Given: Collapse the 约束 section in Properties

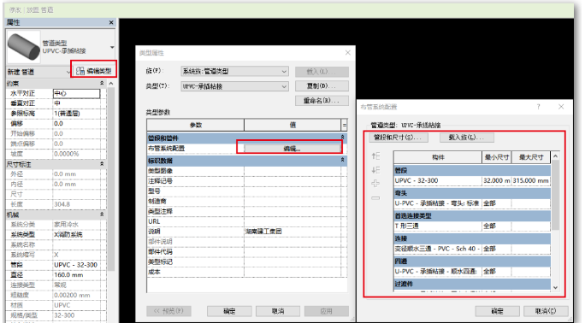Looking at the screenshot, I should pos(102,83).
